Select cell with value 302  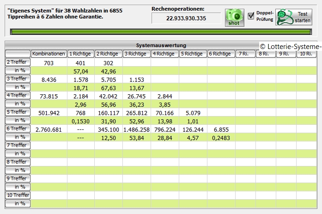point(108,63)
